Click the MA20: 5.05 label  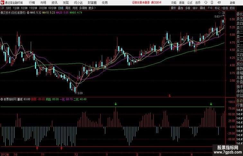(x=62, y=13)
